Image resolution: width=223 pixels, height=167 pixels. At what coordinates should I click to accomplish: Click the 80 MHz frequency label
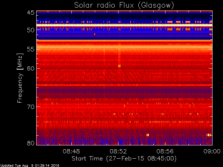pos(31,143)
